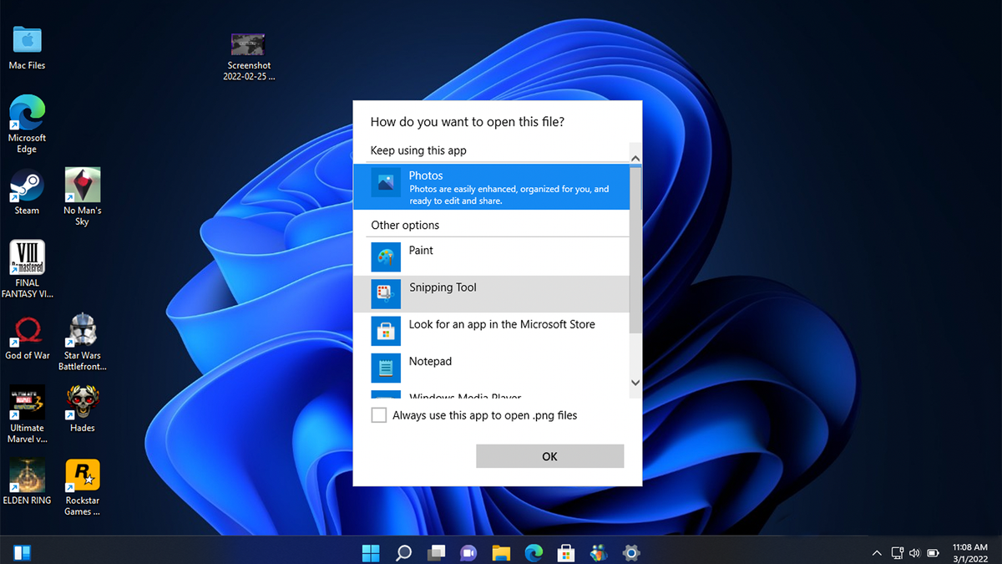Screen dimensions: 1002x564
Task: Select the Paint app icon
Action: [385, 257]
